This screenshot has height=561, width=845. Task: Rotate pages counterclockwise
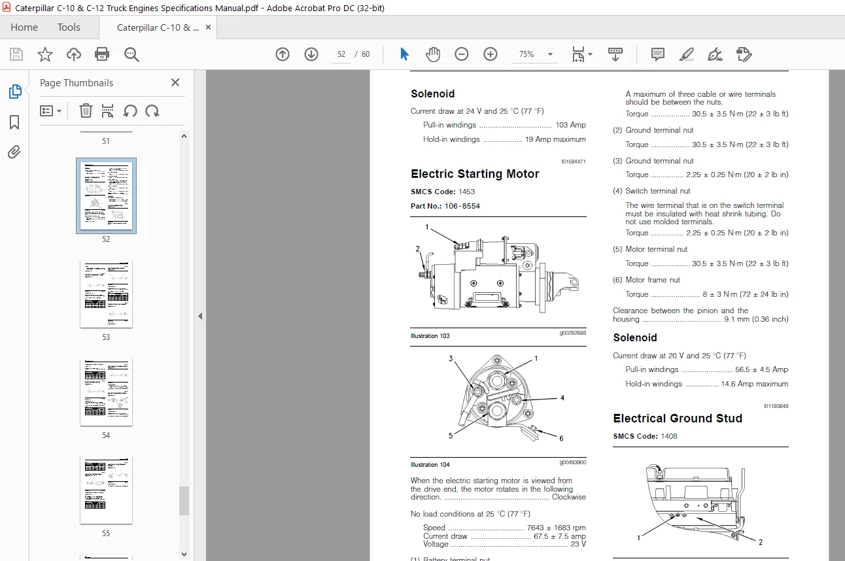pos(130,110)
